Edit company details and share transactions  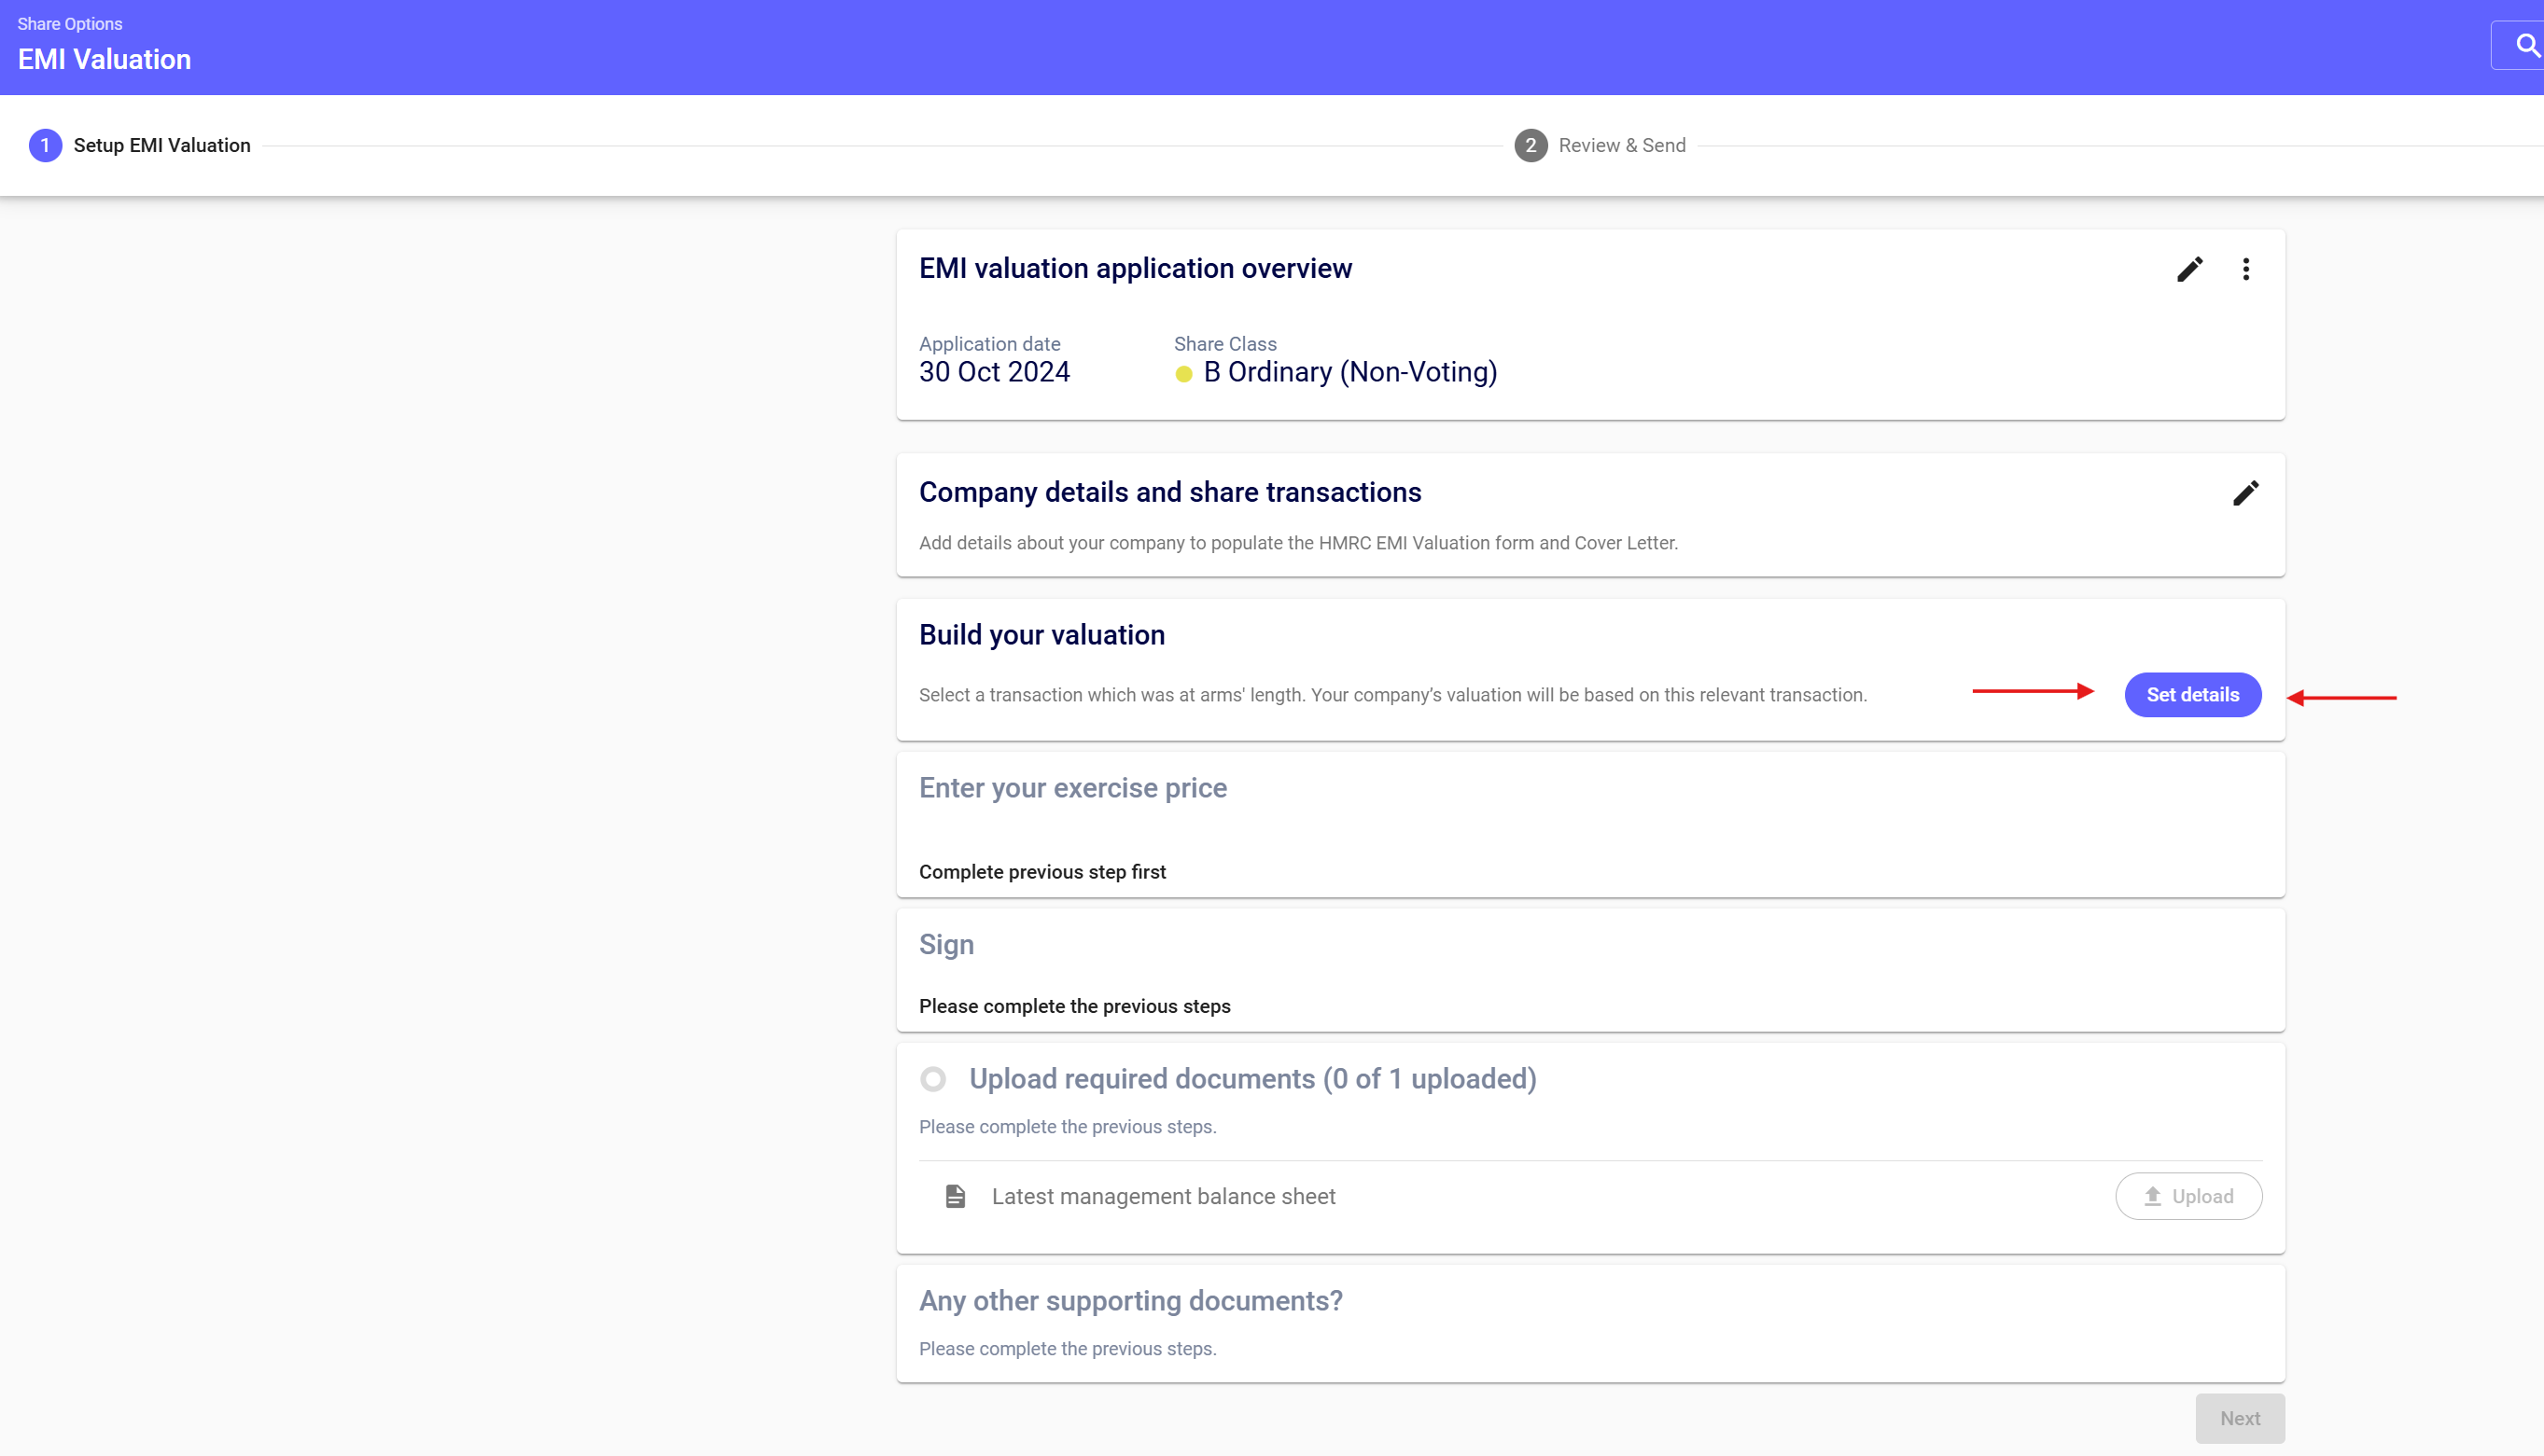point(2244,493)
